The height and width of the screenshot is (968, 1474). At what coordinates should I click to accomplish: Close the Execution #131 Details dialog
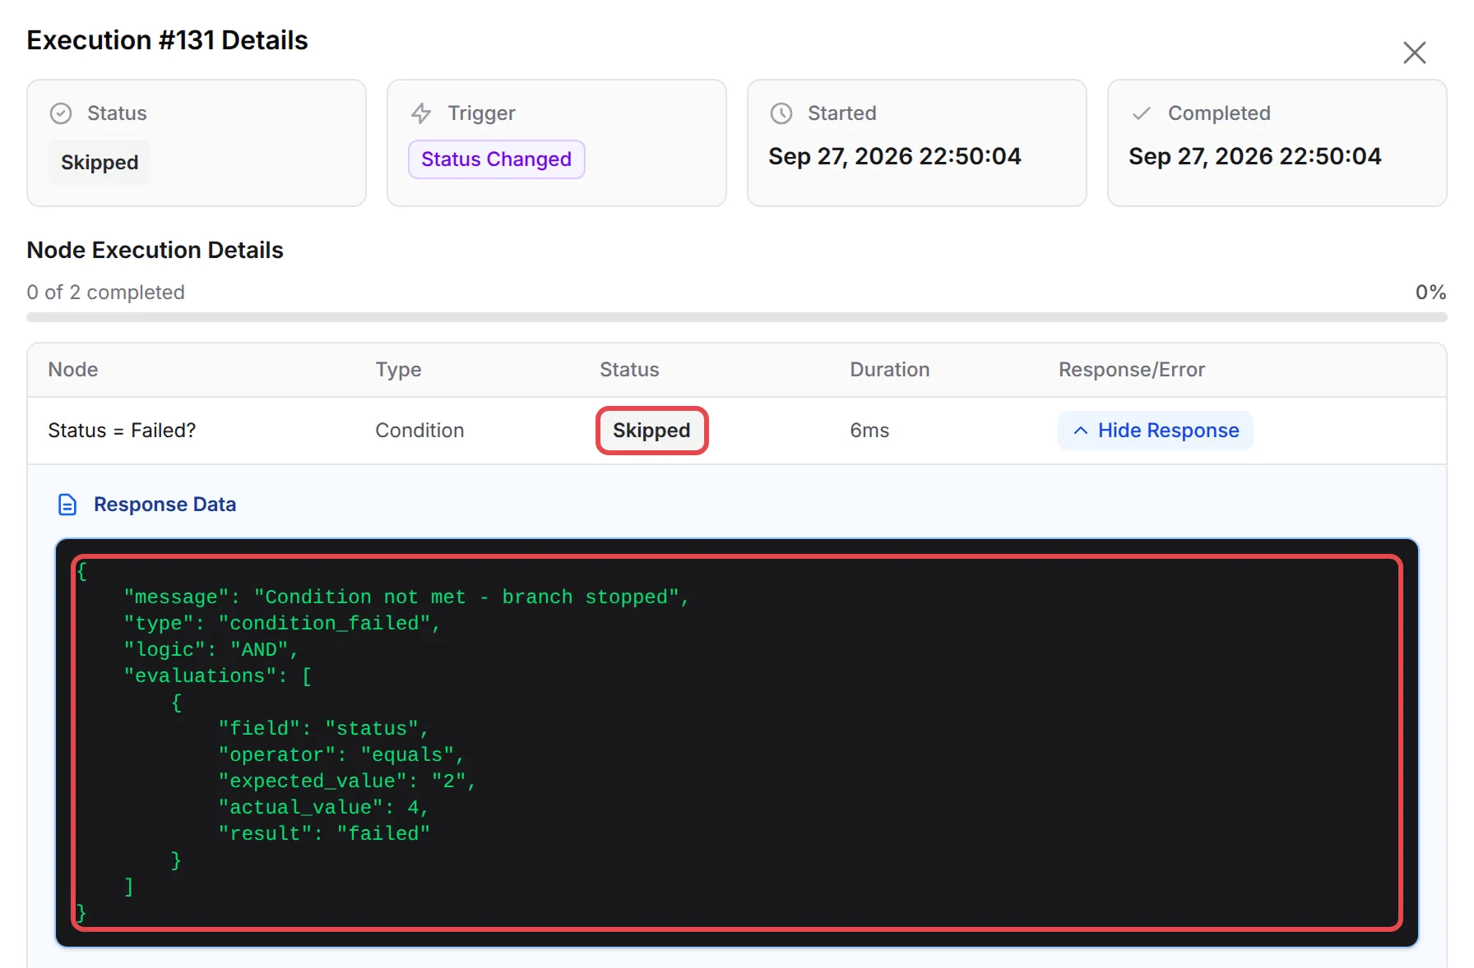coord(1414,53)
